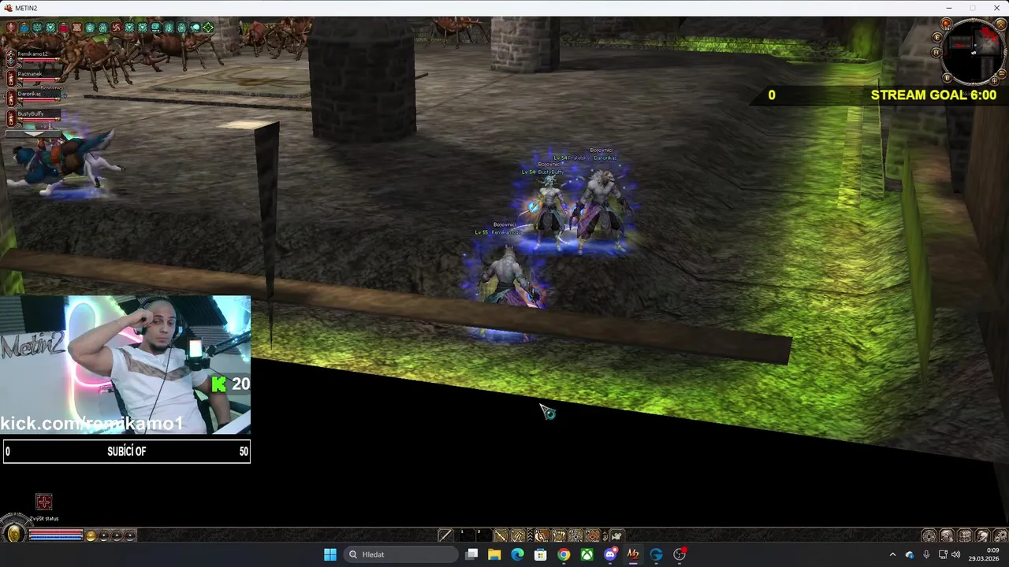The width and height of the screenshot is (1009, 567).
Task: Click Remikamo12's red health bar
Action: [39, 60]
